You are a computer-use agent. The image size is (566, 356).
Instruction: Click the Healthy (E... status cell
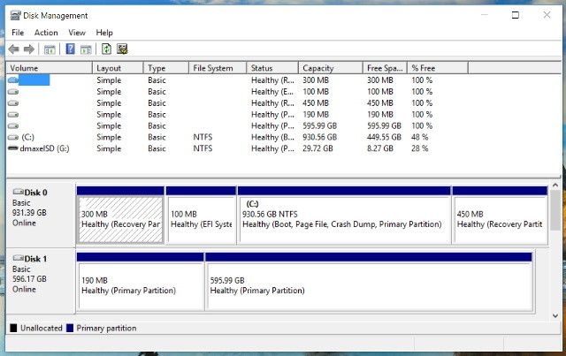272,92
